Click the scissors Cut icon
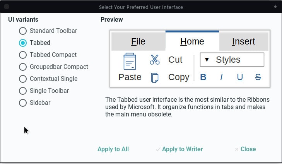Viewport: 282px width, 164px height. [155, 60]
